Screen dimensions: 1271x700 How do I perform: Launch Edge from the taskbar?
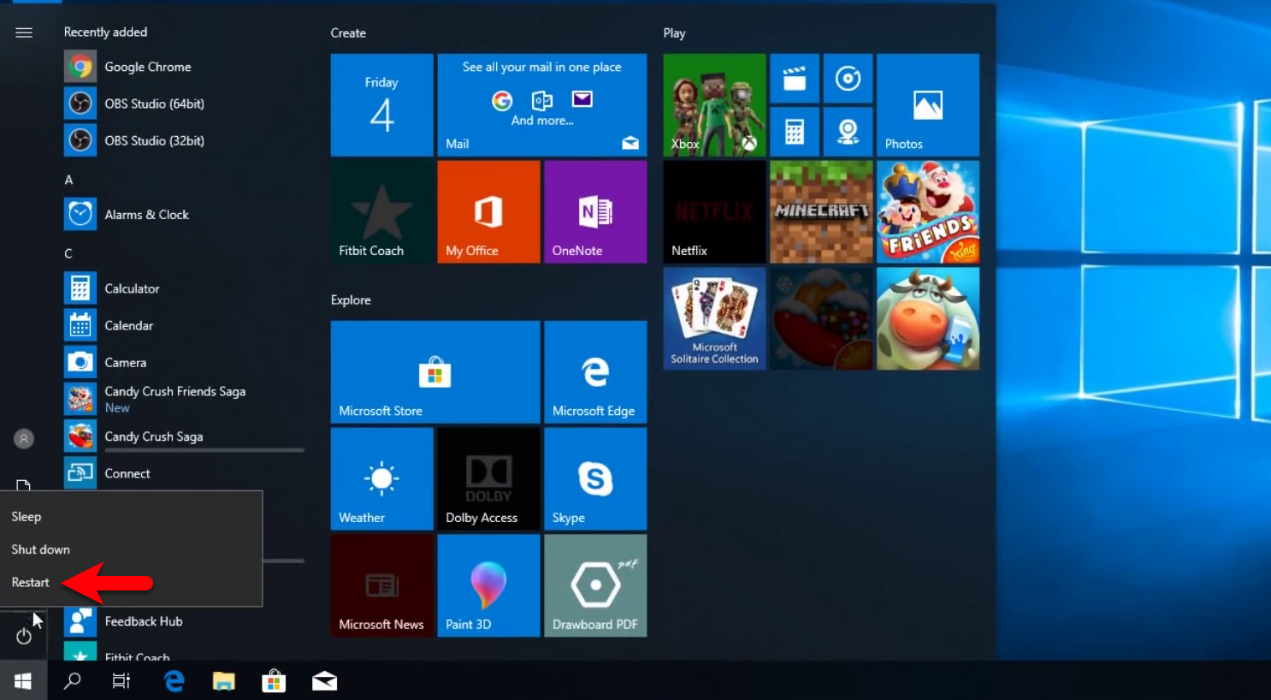(x=174, y=681)
